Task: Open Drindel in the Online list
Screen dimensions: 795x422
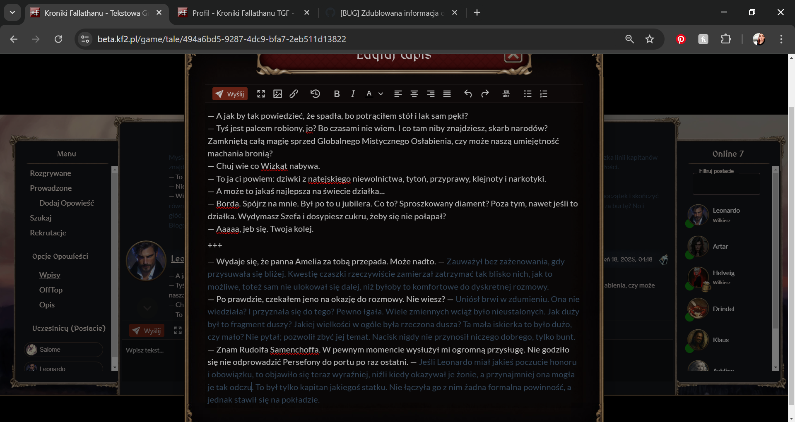Action: [x=724, y=309]
